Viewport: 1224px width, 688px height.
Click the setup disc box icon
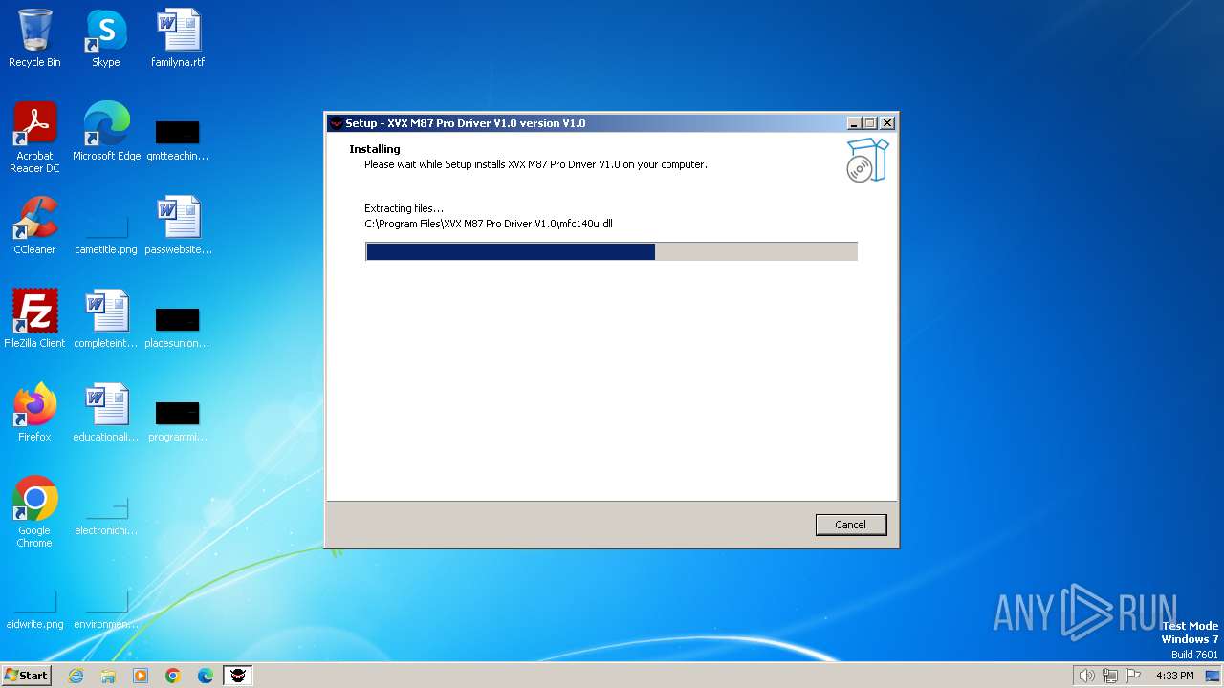867,161
